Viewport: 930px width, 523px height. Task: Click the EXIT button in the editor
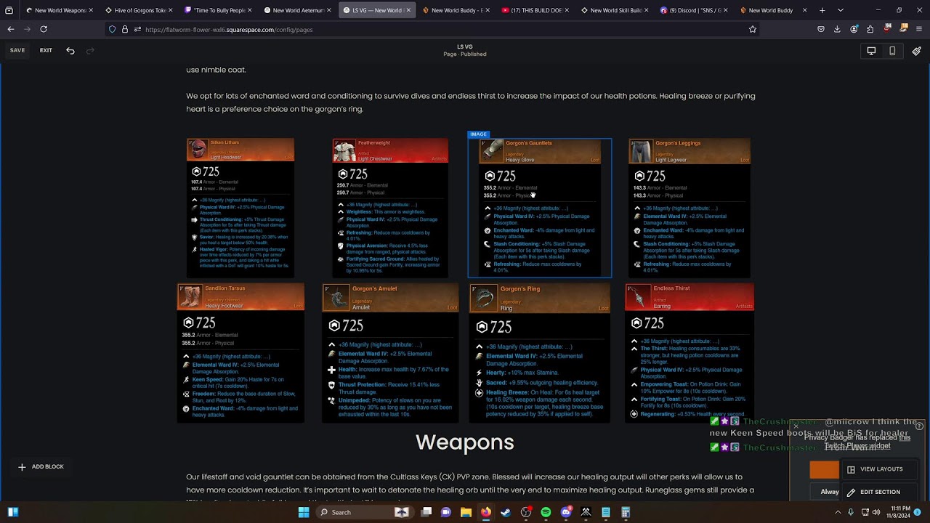pyautogui.click(x=46, y=50)
